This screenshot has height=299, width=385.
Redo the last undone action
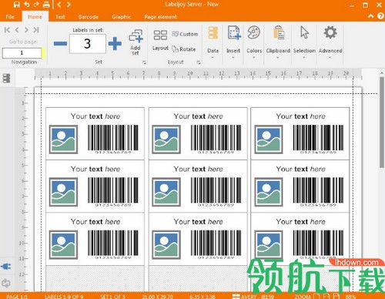tap(36, 5)
